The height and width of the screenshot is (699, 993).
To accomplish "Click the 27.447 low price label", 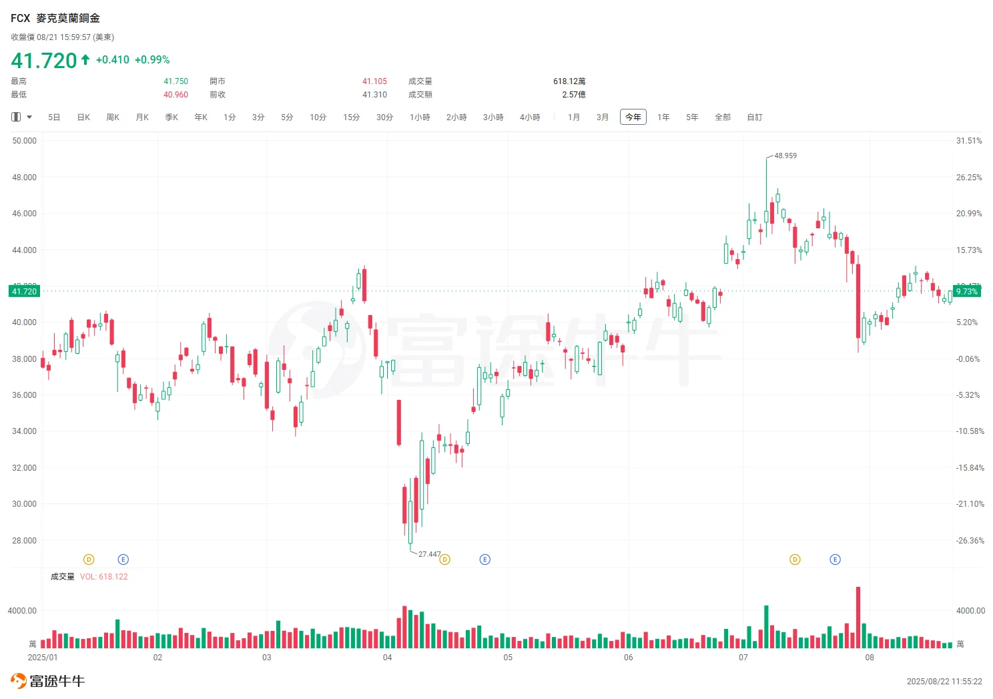I will point(430,554).
